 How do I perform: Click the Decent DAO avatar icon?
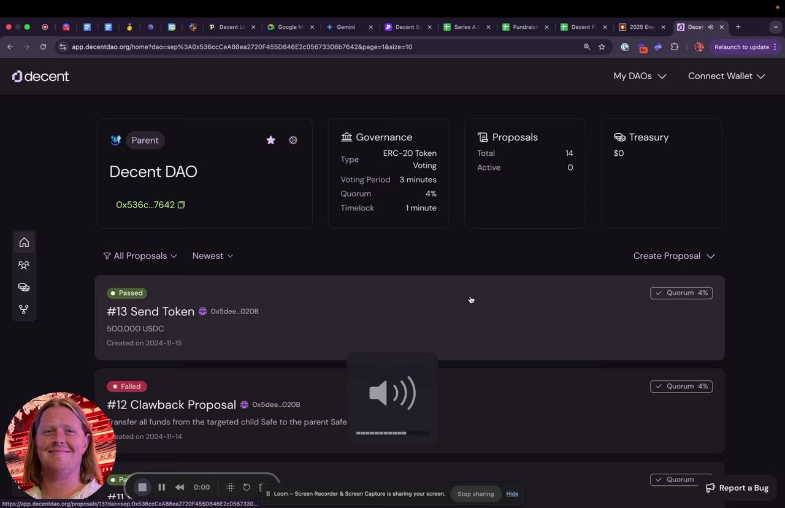115,140
